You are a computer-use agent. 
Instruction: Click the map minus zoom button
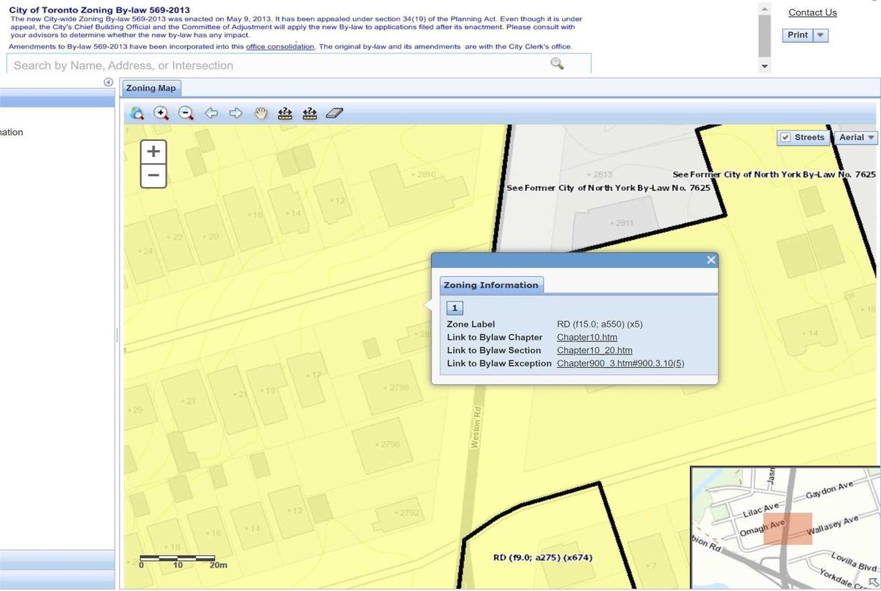pyautogui.click(x=153, y=175)
